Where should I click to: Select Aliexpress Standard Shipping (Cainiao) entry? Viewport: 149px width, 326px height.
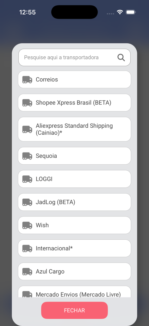tap(74, 129)
